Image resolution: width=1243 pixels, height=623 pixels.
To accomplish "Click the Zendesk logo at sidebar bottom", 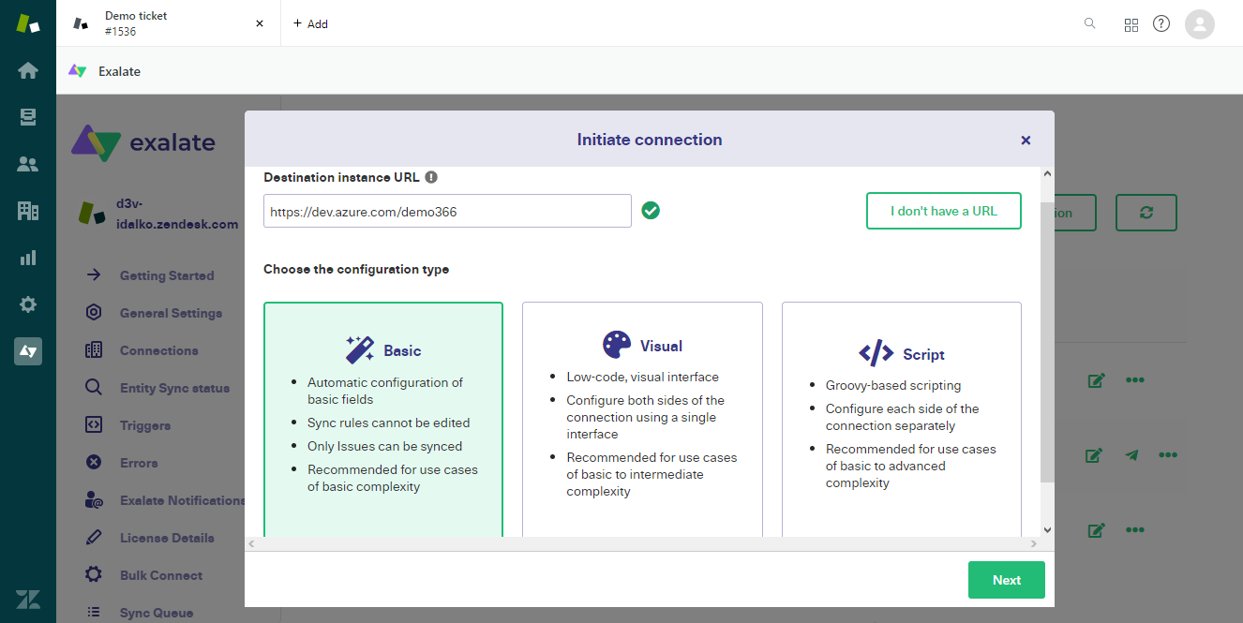I will (x=28, y=601).
